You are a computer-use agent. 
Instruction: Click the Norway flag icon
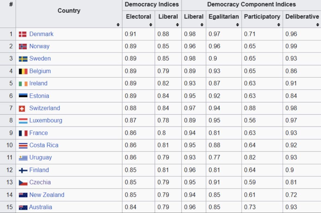[23, 47]
